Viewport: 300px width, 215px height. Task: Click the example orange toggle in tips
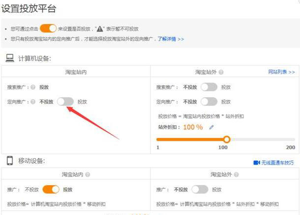tap(48, 29)
